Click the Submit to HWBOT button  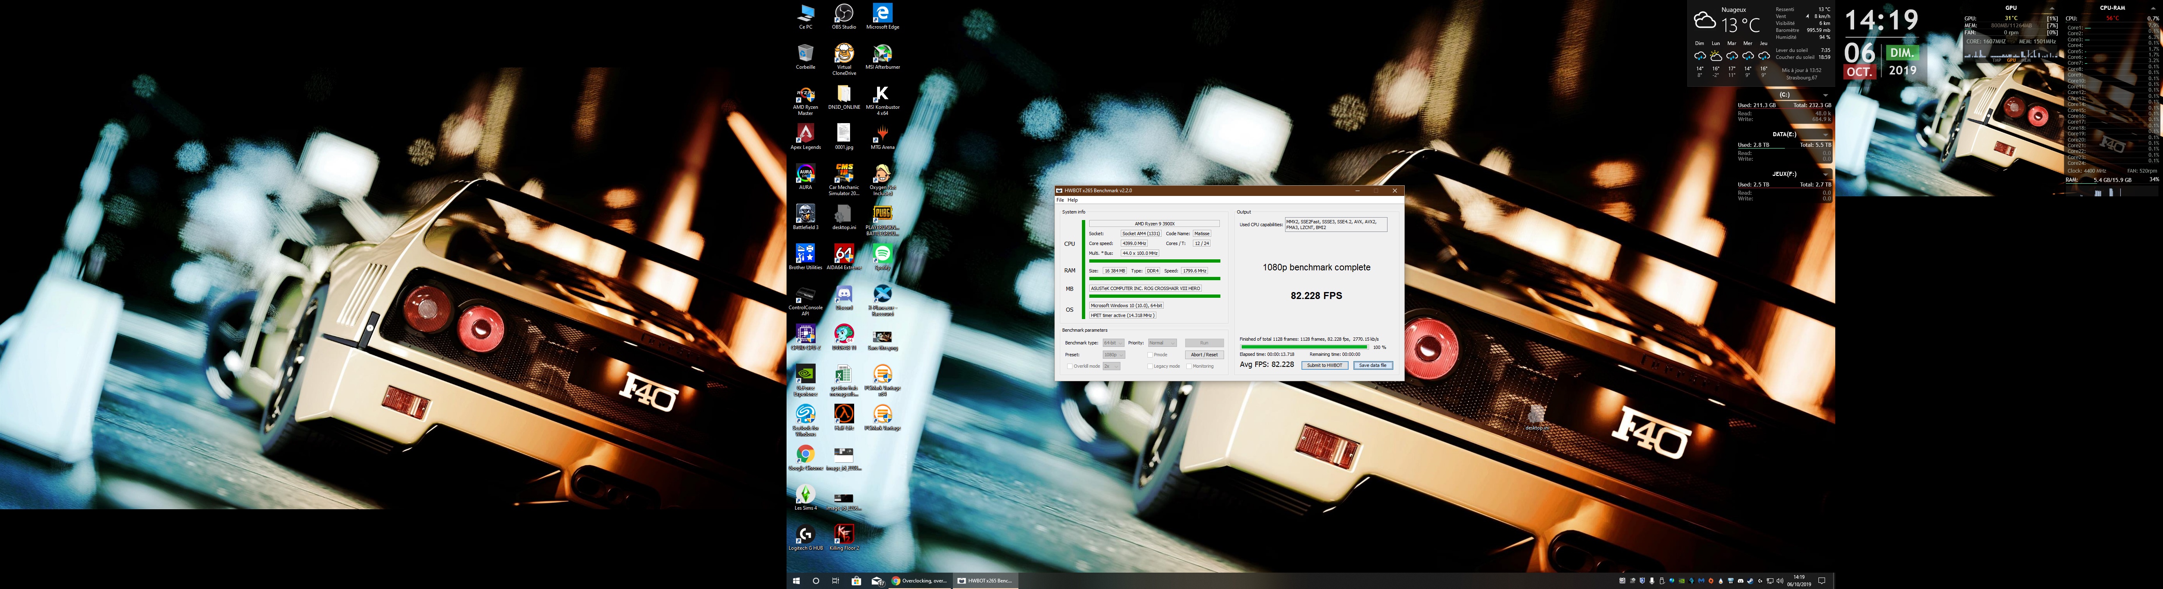coord(1324,365)
